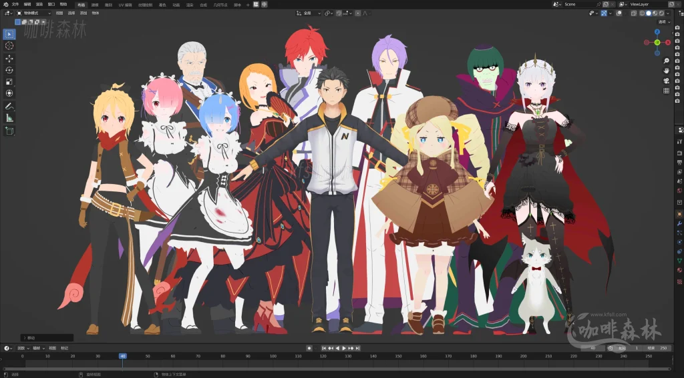Select the Scale tool in toolbar
The height and width of the screenshot is (378, 684).
click(x=9, y=82)
